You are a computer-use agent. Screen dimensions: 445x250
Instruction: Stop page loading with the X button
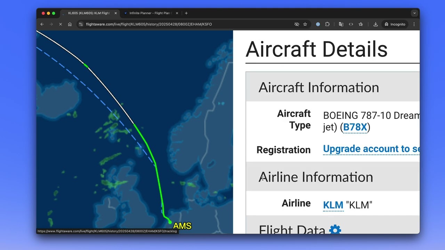pos(60,24)
